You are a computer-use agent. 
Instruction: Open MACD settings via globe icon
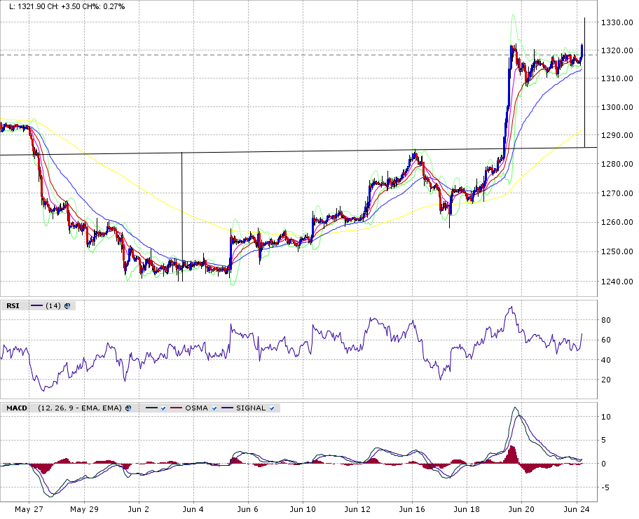[x=128, y=408]
